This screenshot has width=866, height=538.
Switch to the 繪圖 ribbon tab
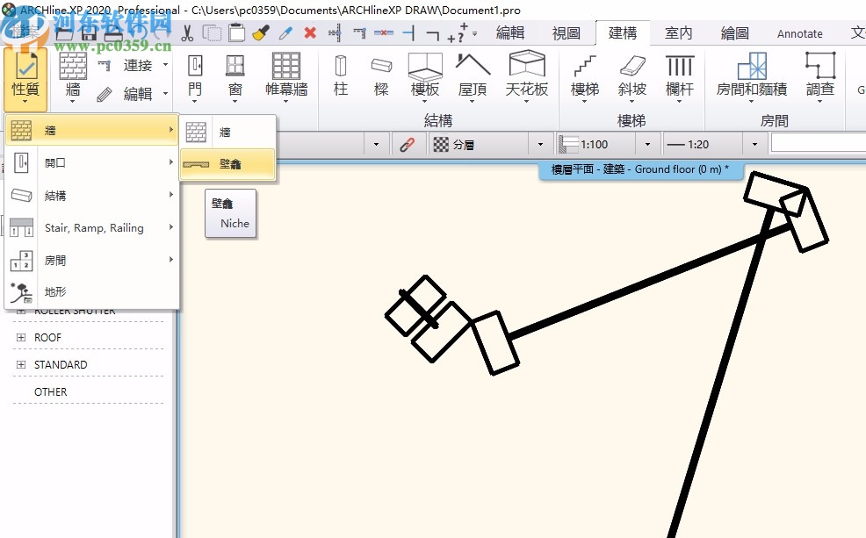[735, 33]
